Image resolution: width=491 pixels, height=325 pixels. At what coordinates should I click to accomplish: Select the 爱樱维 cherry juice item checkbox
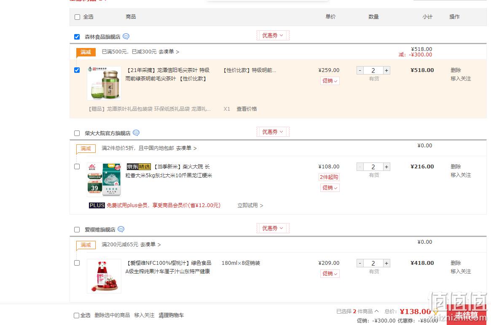pyautogui.click(x=77, y=263)
